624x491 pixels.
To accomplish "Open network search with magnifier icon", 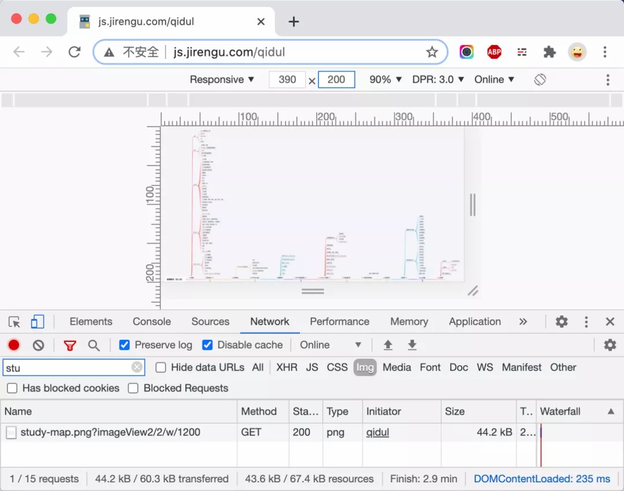I will 94,345.
